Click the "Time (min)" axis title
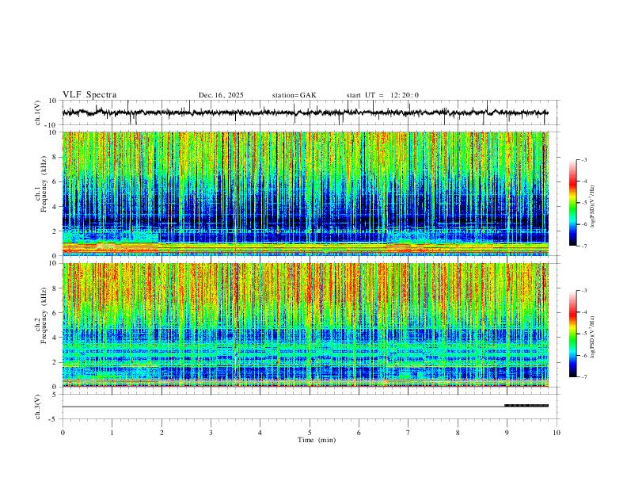The height and width of the screenshot is (485, 627). coord(317,440)
